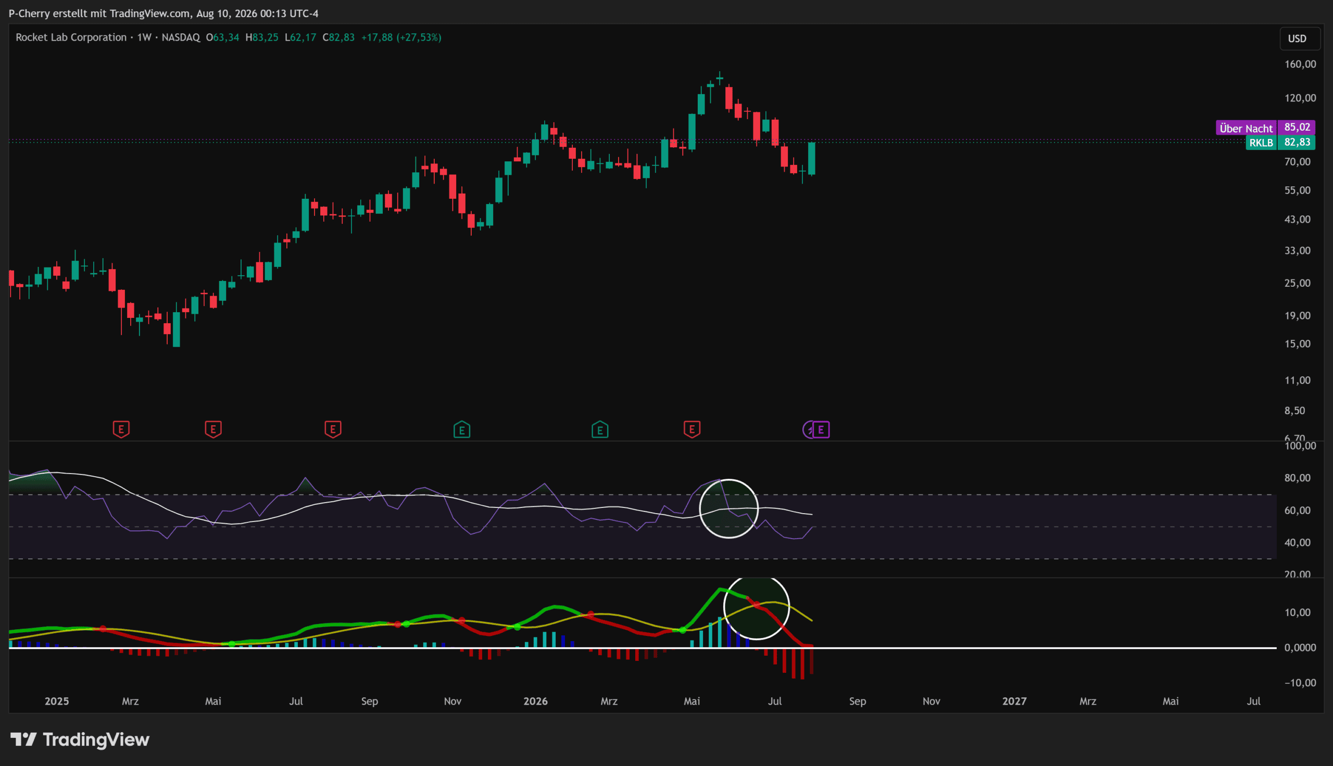Click the close value C82,83
The width and height of the screenshot is (1333, 766).
[x=338, y=37]
